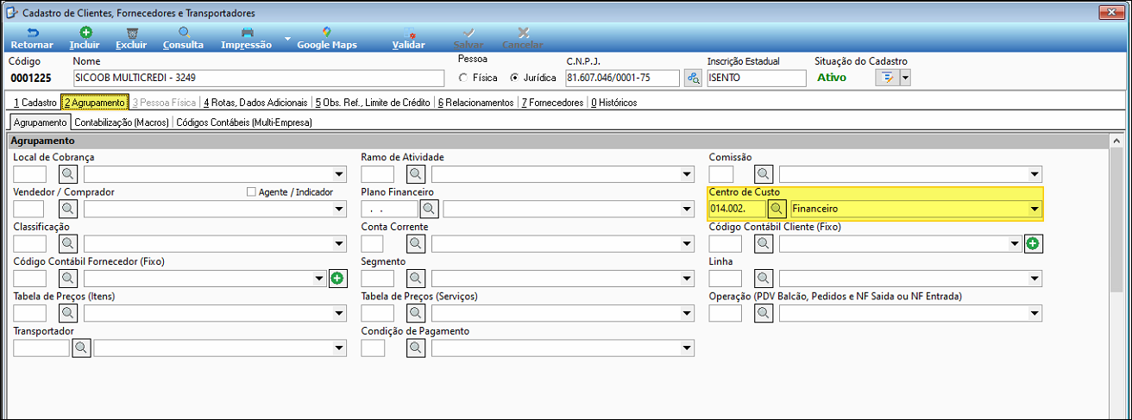The width and height of the screenshot is (1132, 420).
Task: Expand the Condição de Pagamento dropdown
Action: tap(687, 348)
